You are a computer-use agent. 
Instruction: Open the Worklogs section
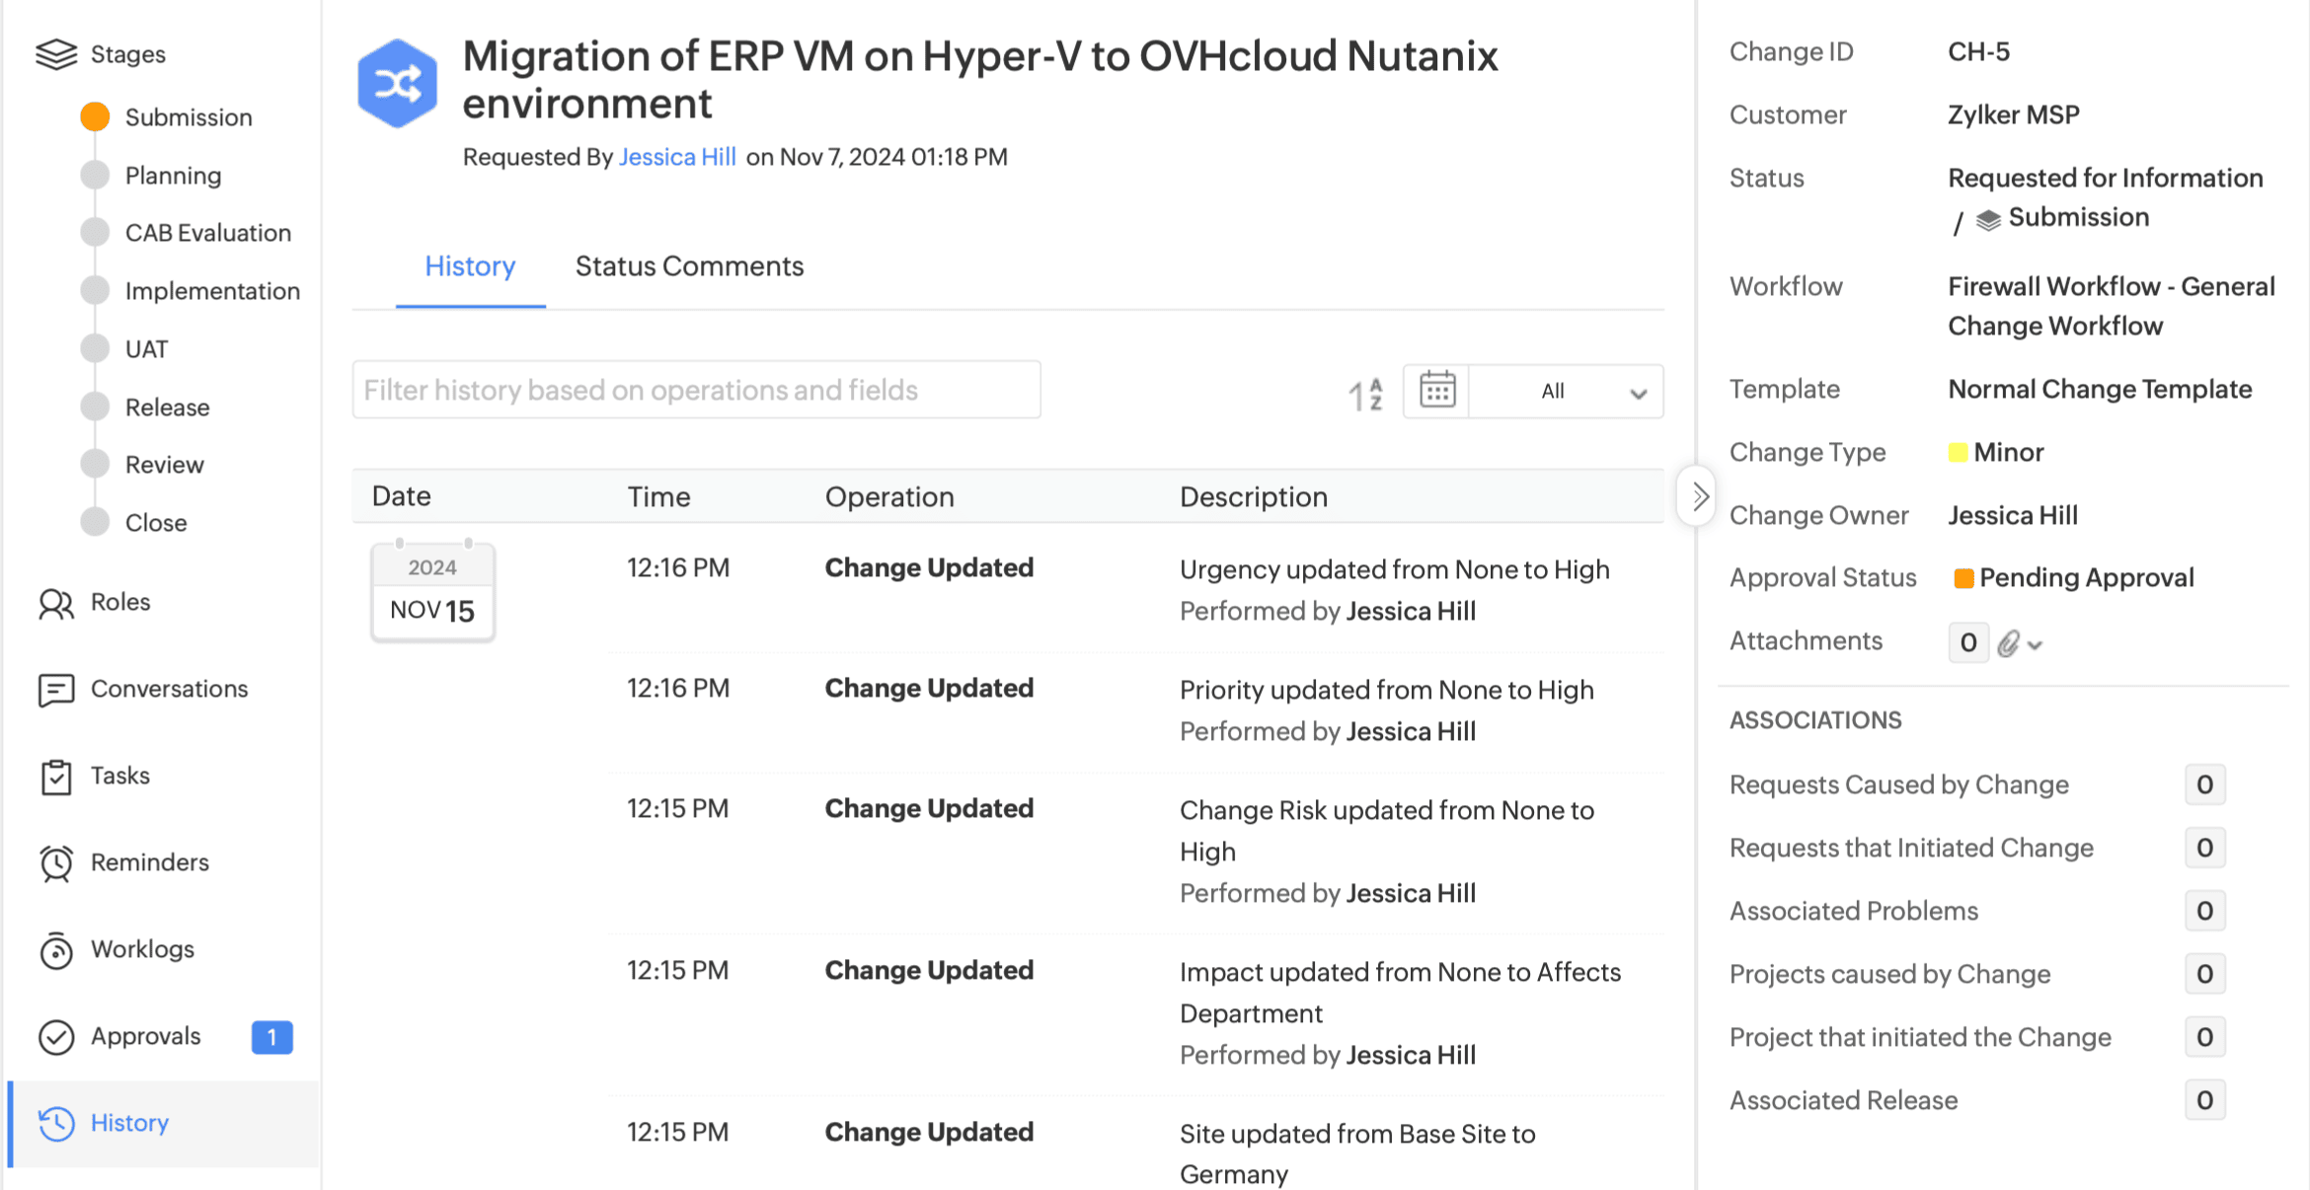tap(141, 949)
